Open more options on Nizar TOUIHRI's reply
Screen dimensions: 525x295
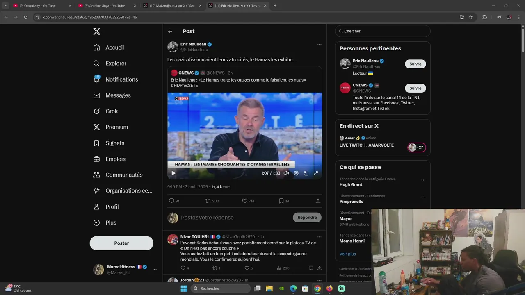[x=319, y=237]
